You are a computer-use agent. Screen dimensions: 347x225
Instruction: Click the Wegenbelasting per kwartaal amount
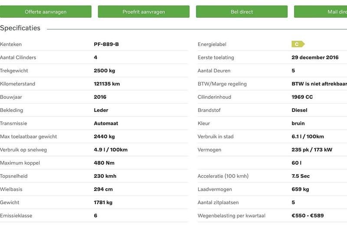308,215
